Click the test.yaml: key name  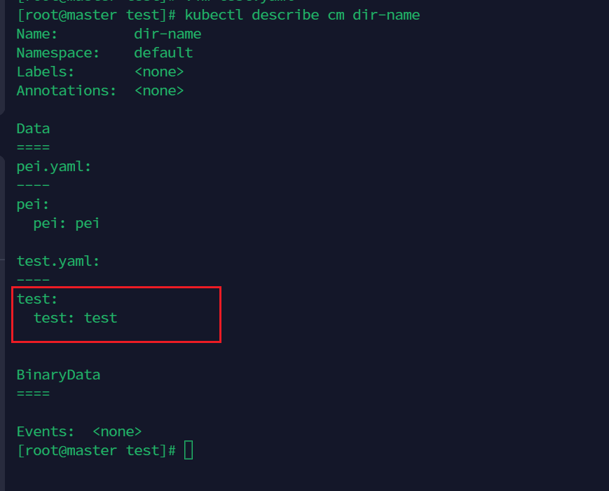pyautogui.click(x=58, y=261)
